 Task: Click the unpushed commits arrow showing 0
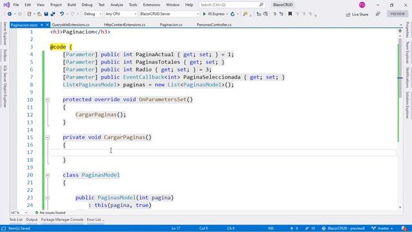294,228
